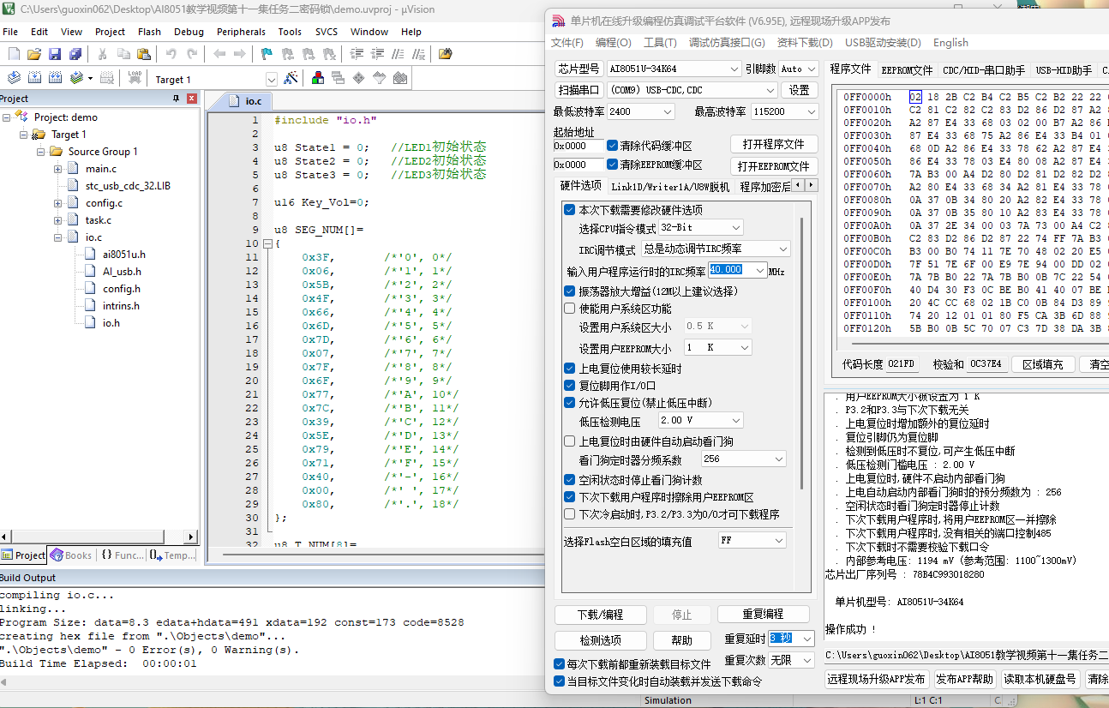Open Manage Project Items blocks icon

tap(318, 78)
